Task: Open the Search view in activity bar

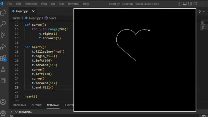Action: click(3, 24)
